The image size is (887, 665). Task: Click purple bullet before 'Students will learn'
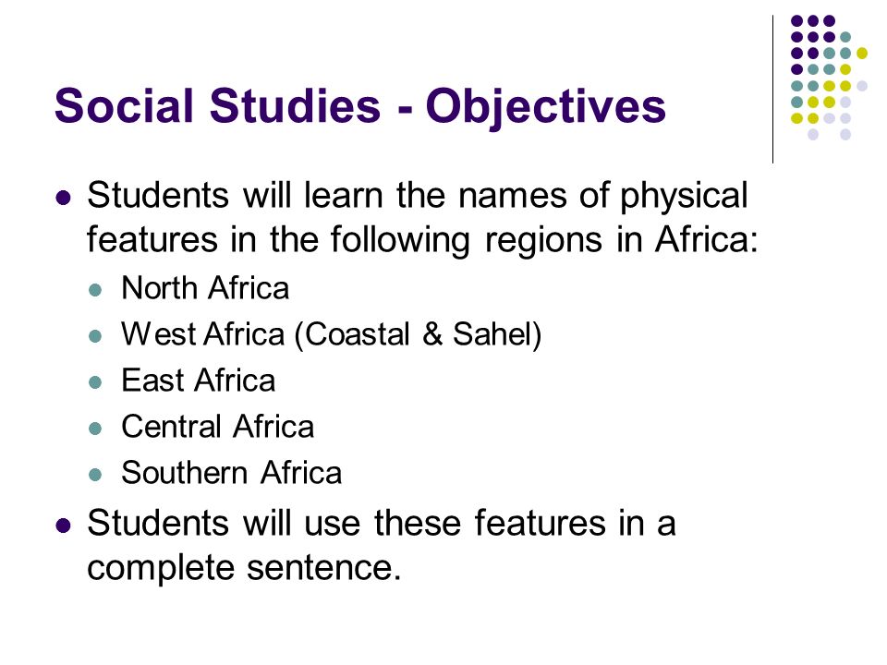click(64, 198)
